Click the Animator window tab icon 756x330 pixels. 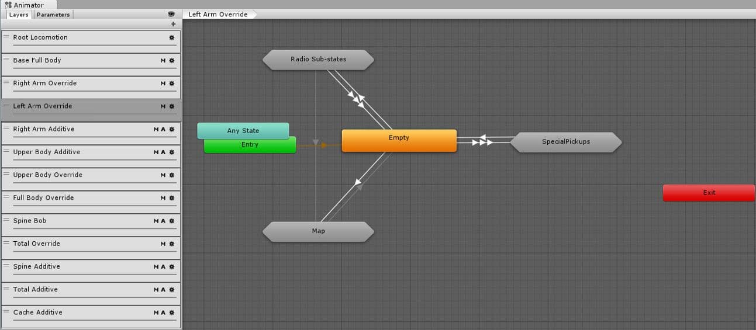pos(8,5)
